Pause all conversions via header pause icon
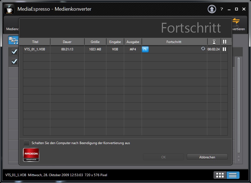The width and height of the screenshot is (251, 183). click(x=224, y=42)
